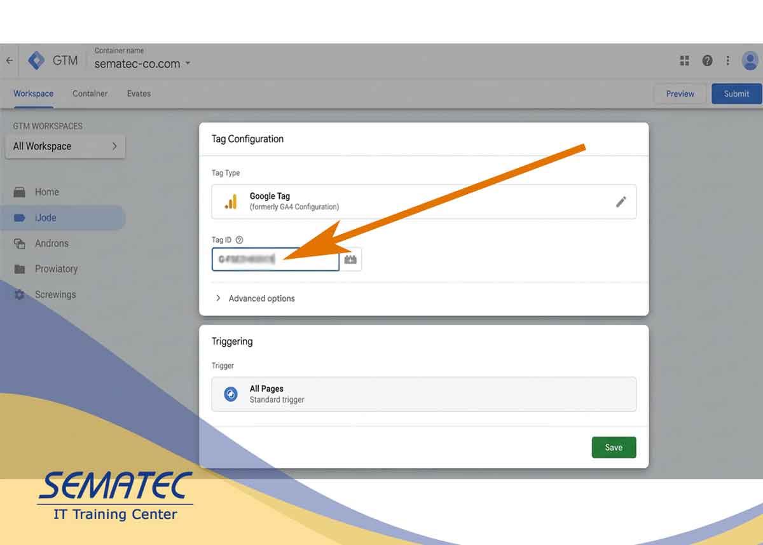Save the tag configuration
The width and height of the screenshot is (763, 545).
[614, 447]
